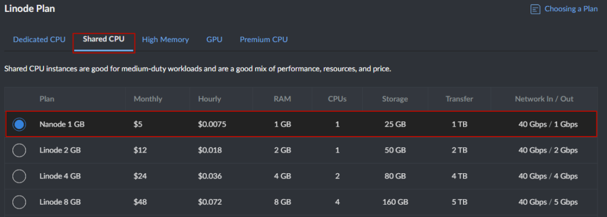
Task: Click the Linode 8 GB plan name
Action: (60, 202)
